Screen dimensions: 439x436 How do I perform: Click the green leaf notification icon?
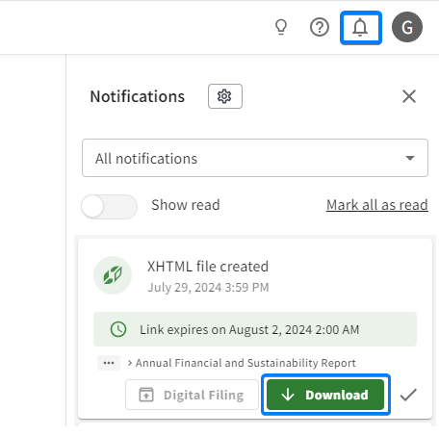pyautogui.click(x=113, y=275)
